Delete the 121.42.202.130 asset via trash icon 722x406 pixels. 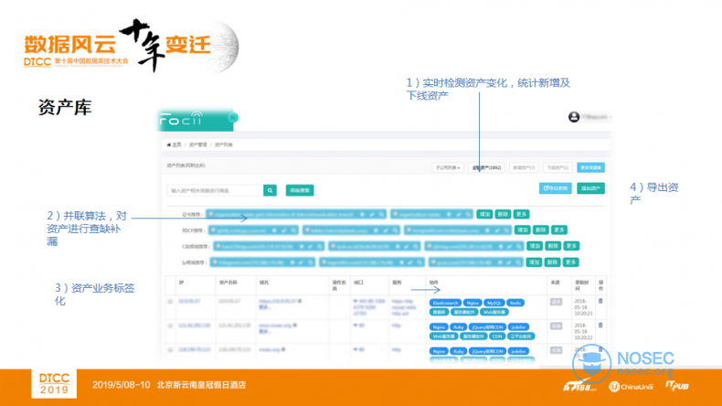[600, 325]
